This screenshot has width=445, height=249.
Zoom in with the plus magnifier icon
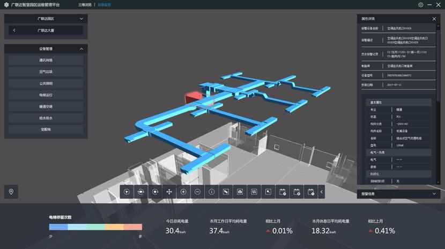(x=183, y=192)
